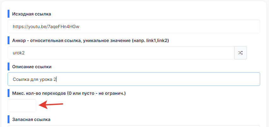Click the "Описание ссылки" label text
The image size is (269, 127).
click(x=32, y=67)
